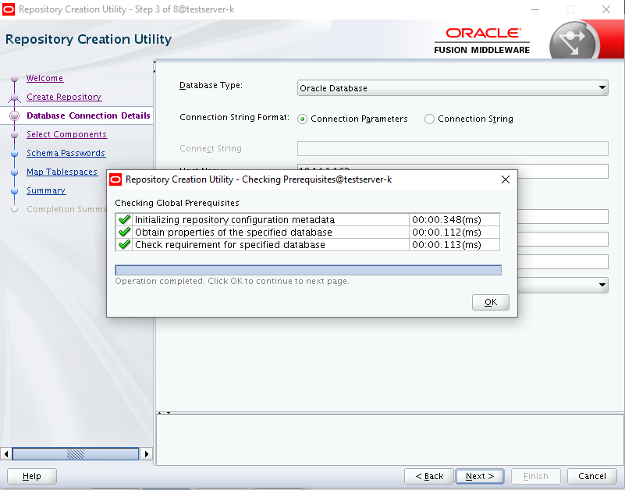Click the Create Repository step bullet icon
This screenshot has height=490, width=625.
[x=14, y=98]
